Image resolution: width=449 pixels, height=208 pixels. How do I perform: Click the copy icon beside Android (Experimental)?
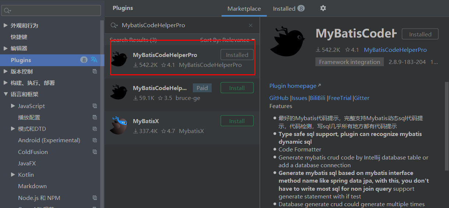(95, 140)
